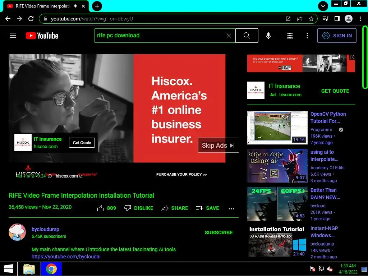The image size is (368, 276).
Task: Click title 'Better Than DAIN? NEW...'
Action: [x=325, y=194]
